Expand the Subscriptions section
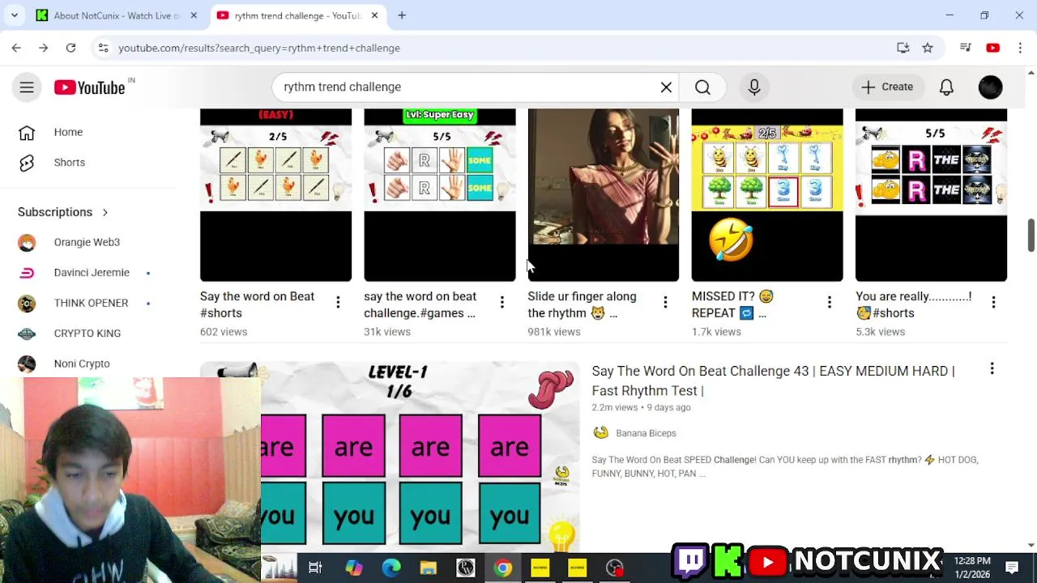The image size is (1037, 583). click(63, 212)
